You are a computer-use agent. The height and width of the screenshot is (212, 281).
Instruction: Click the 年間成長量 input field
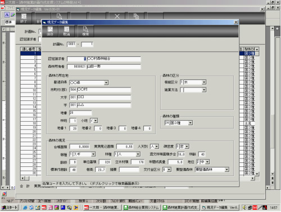175,162
